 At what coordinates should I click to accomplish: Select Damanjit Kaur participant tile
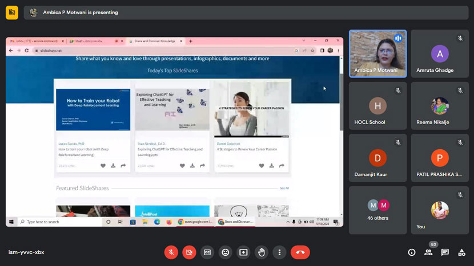coord(378,158)
